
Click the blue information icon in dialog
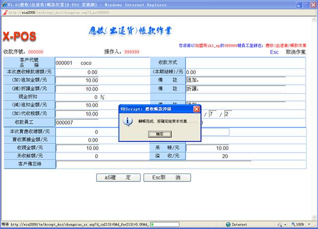(127, 121)
